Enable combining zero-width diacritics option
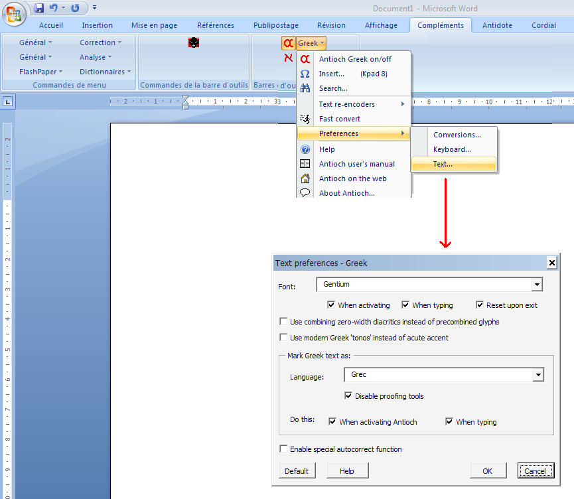574x499 pixels. pyautogui.click(x=283, y=321)
